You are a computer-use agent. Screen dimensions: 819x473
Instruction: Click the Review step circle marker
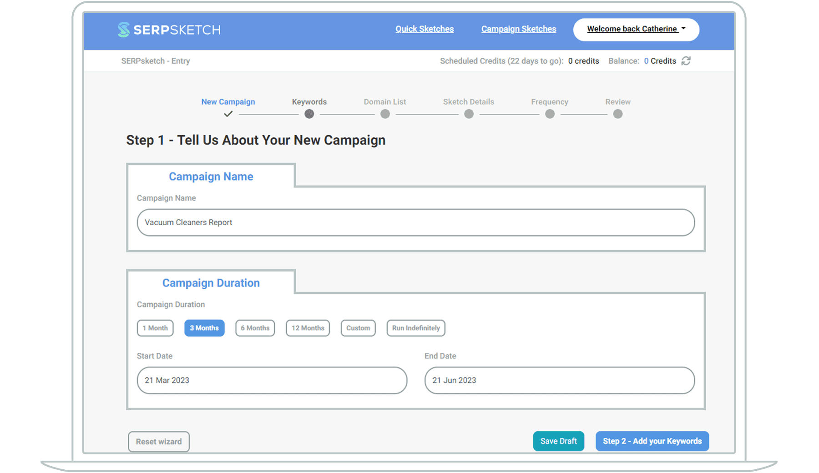click(x=618, y=114)
